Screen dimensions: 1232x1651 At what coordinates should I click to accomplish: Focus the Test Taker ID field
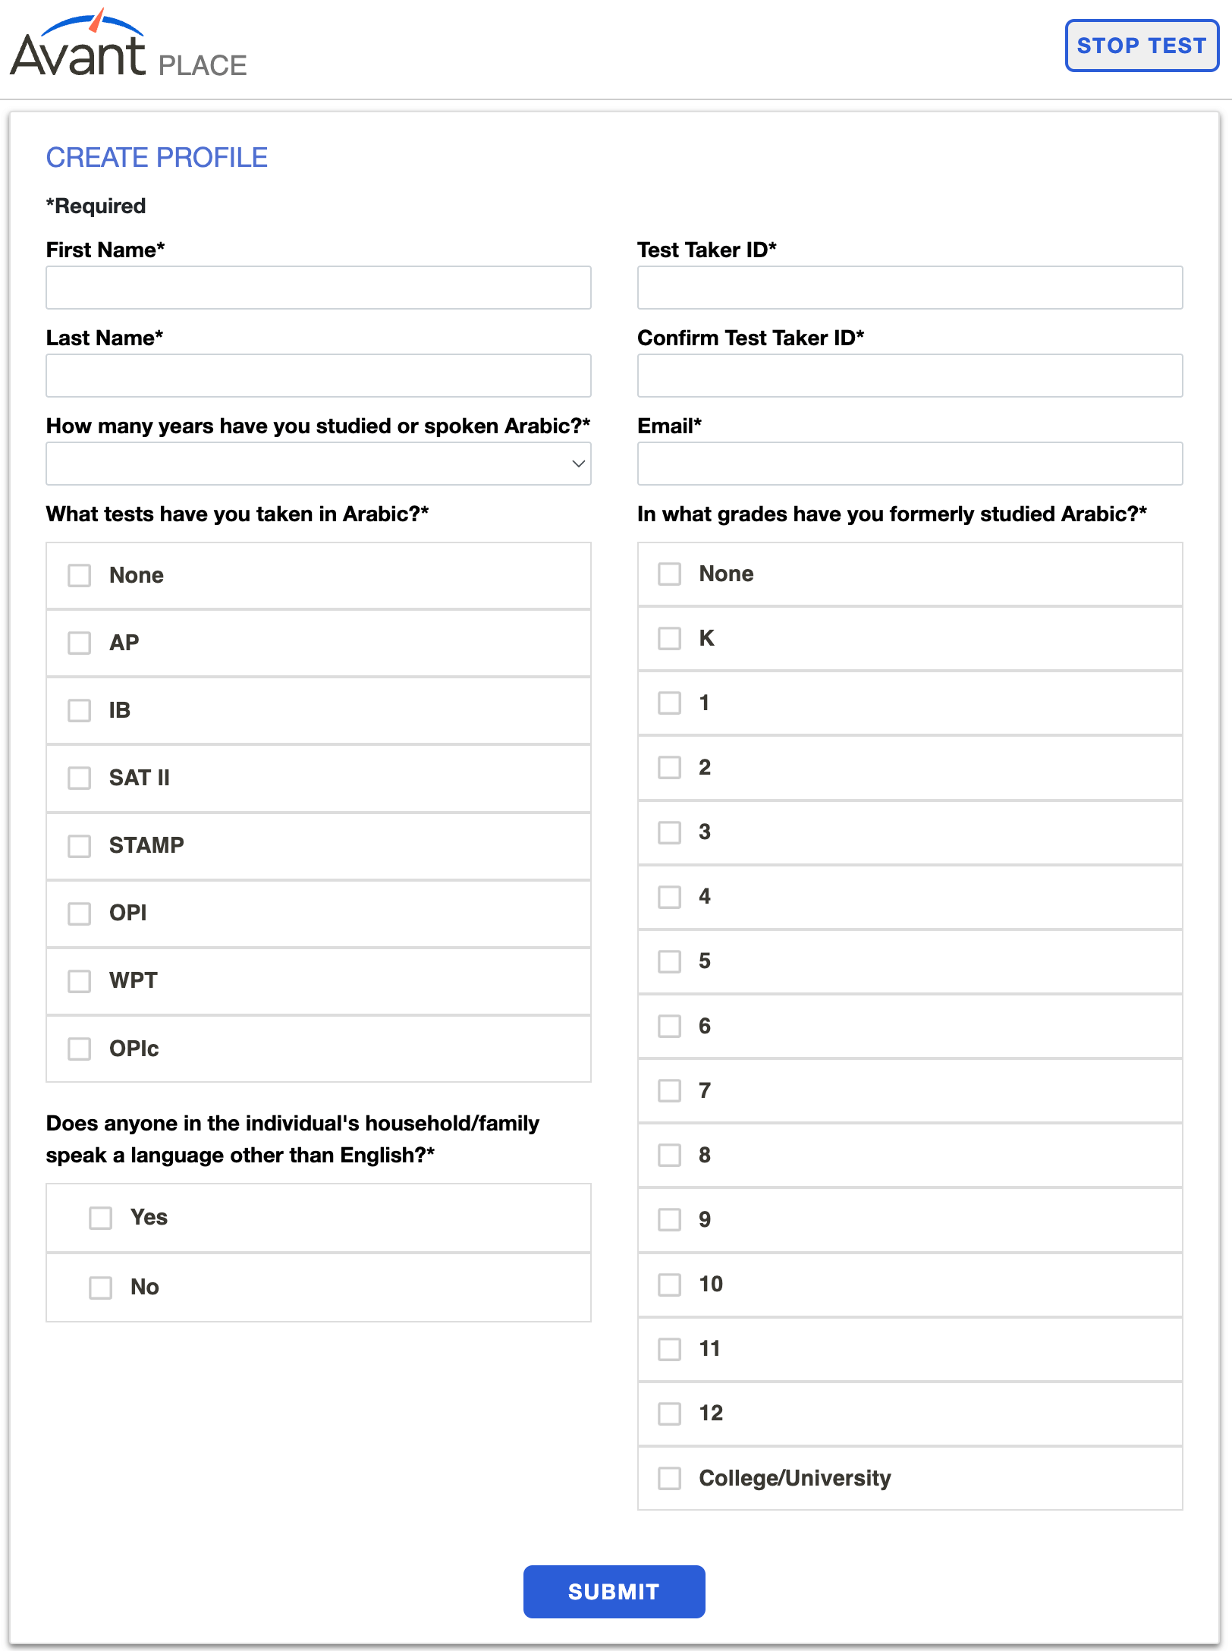[910, 288]
